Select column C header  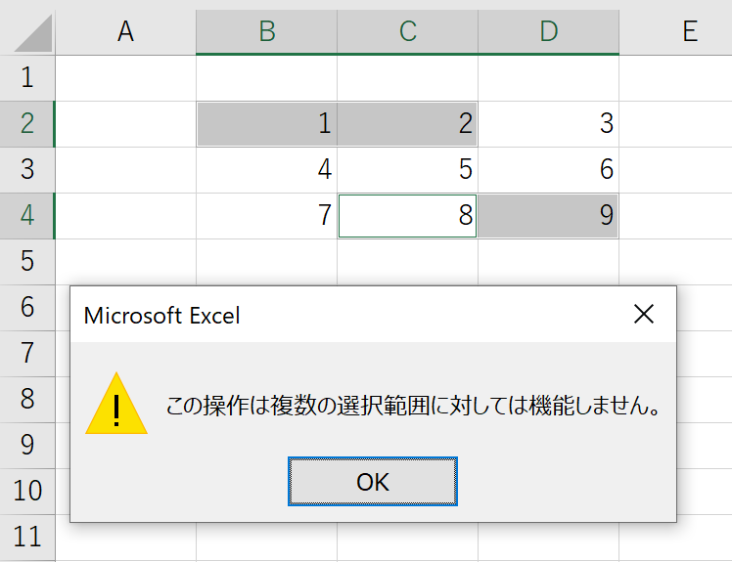[x=407, y=31]
